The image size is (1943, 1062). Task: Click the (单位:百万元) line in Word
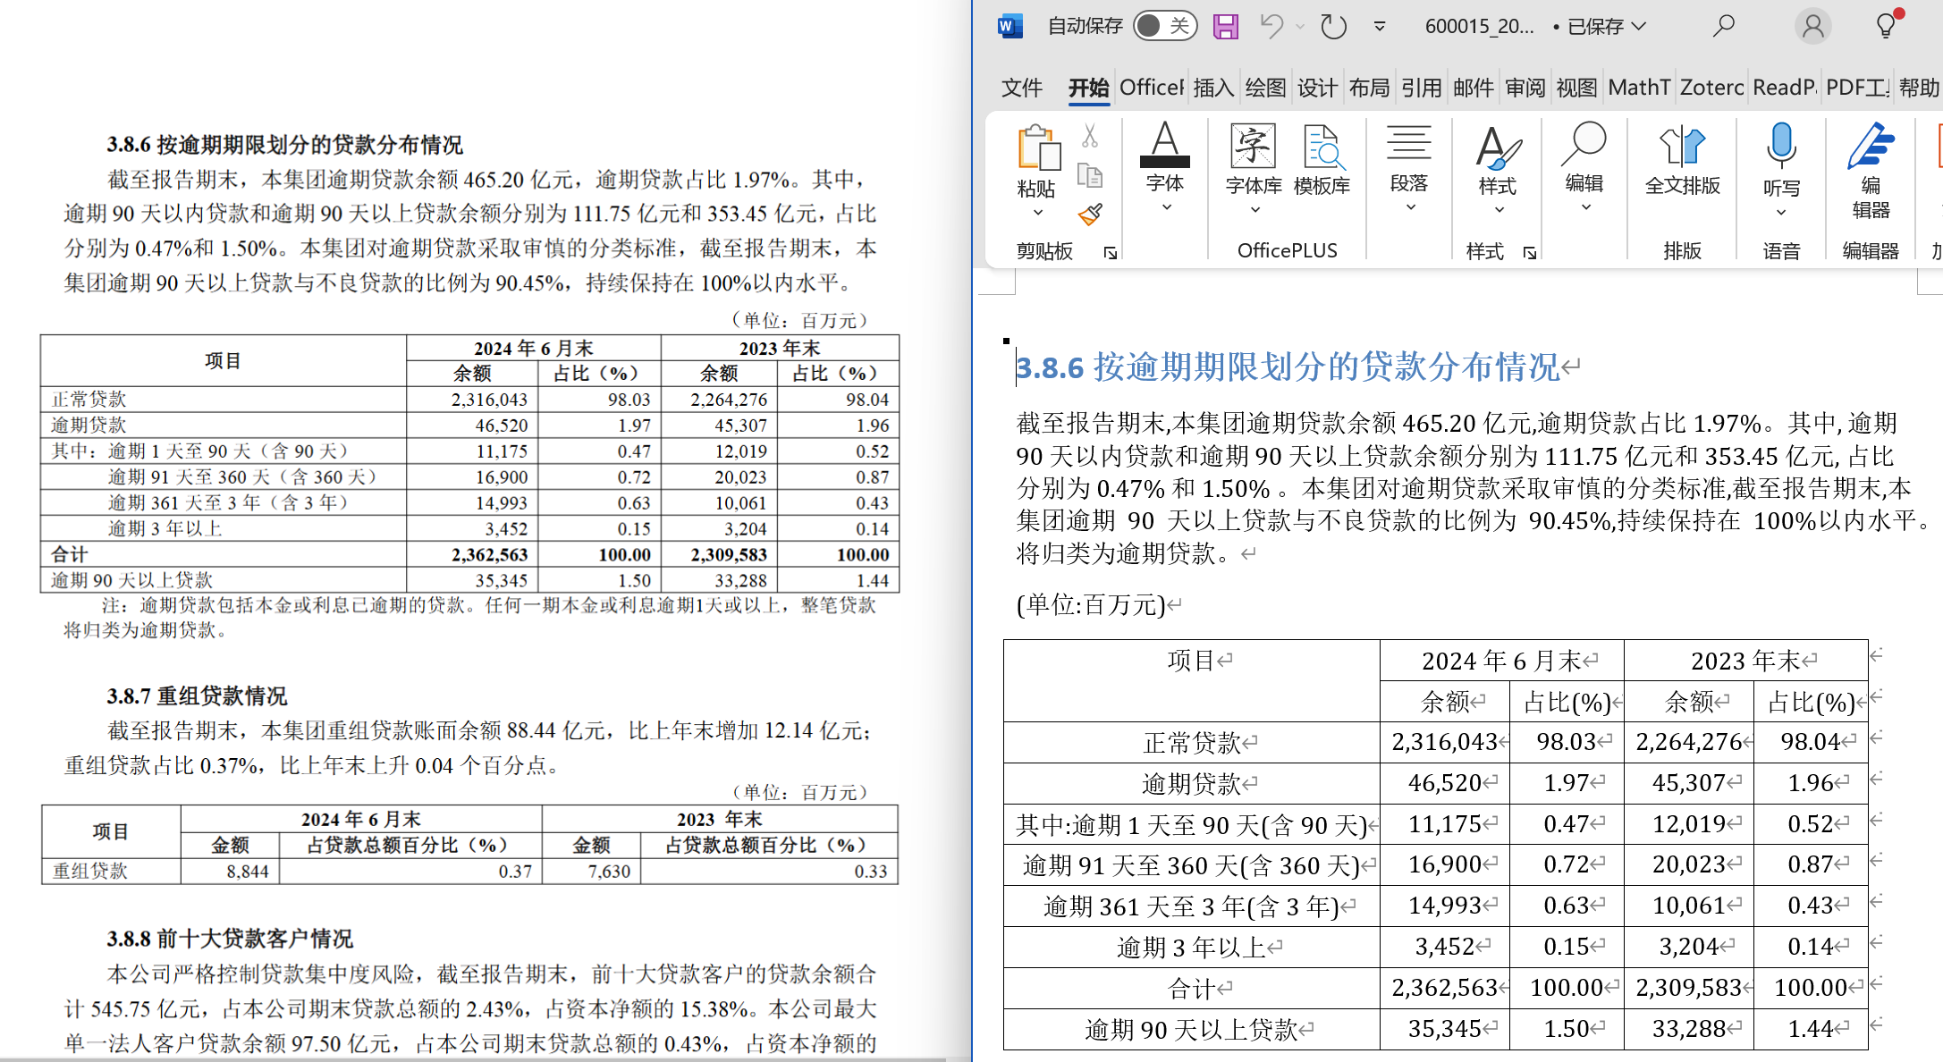[x=1091, y=605]
